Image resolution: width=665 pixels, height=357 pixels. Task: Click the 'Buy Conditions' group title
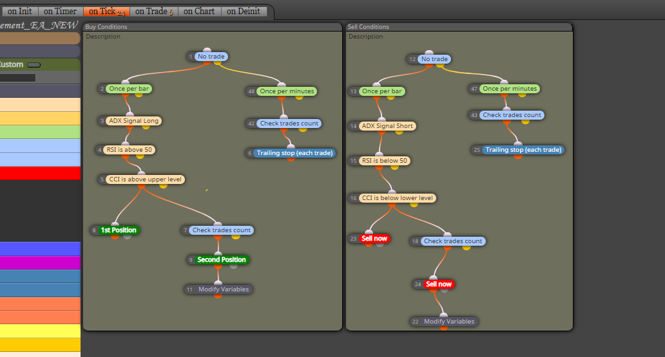click(x=106, y=26)
